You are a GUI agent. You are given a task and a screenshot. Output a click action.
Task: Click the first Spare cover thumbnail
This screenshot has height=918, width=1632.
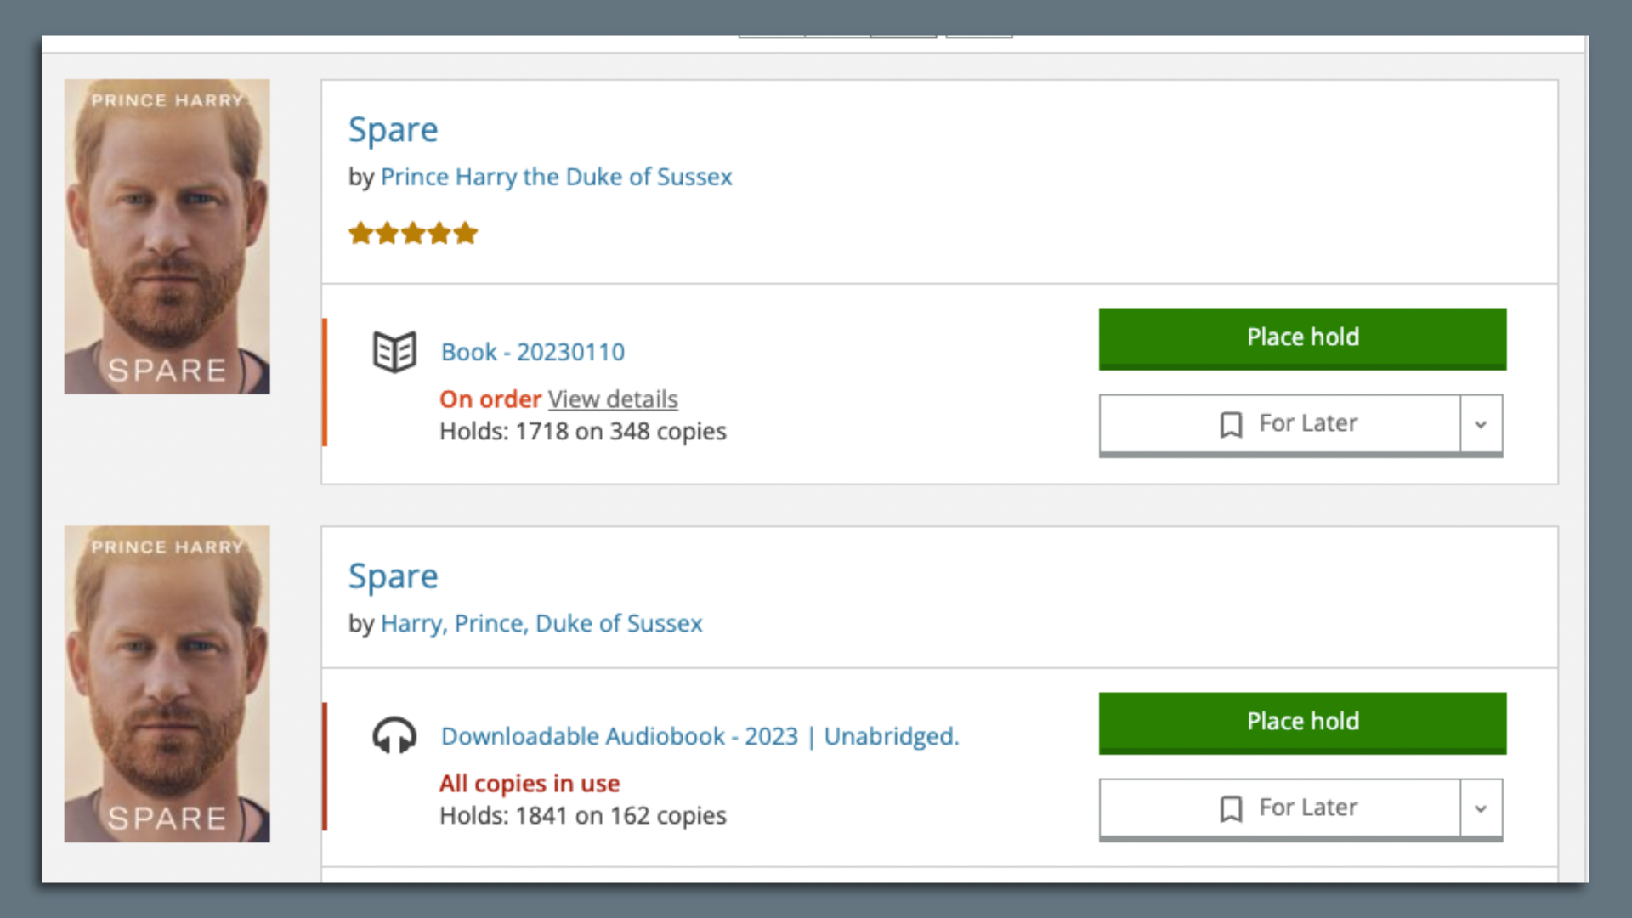(167, 236)
